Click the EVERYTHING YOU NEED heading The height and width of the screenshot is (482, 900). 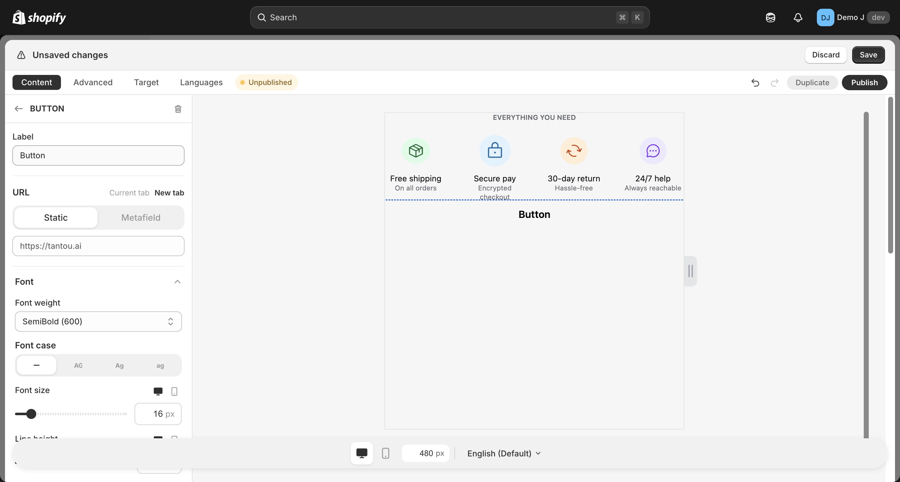534,118
